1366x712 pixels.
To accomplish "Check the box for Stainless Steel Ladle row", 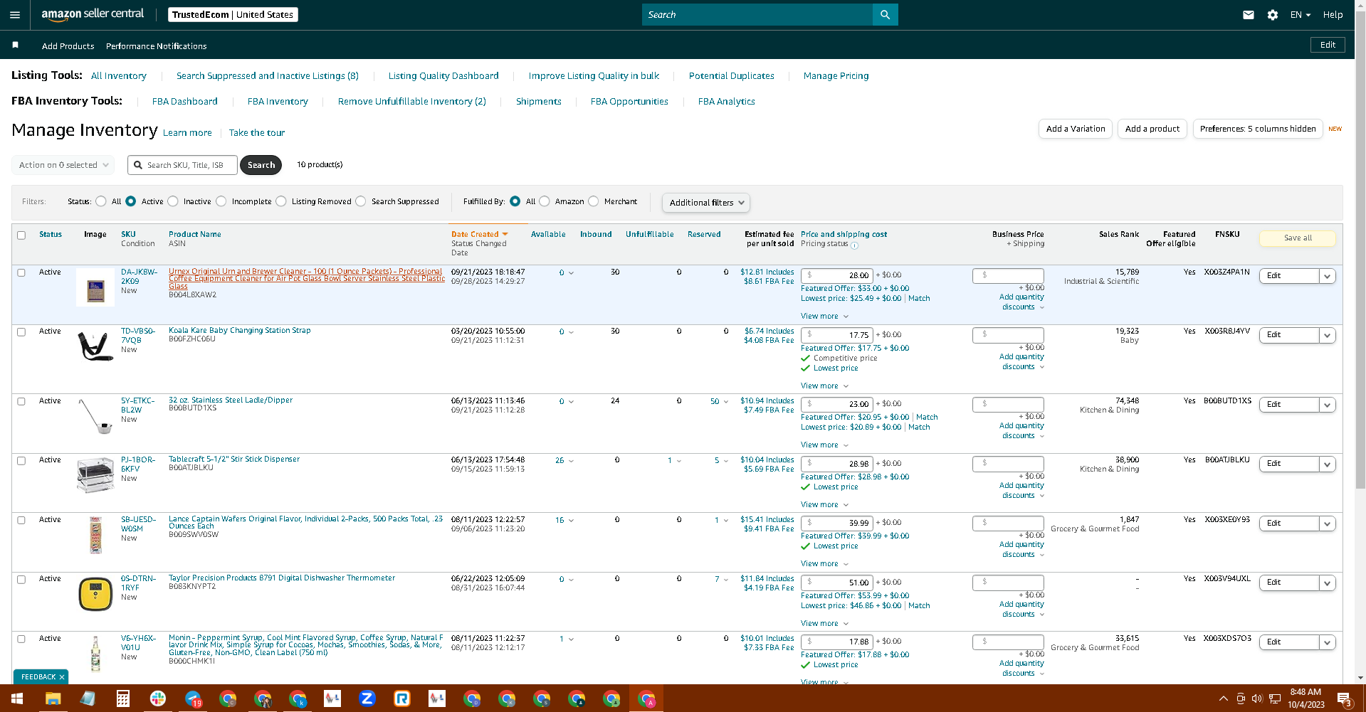I will tap(21, 401).
